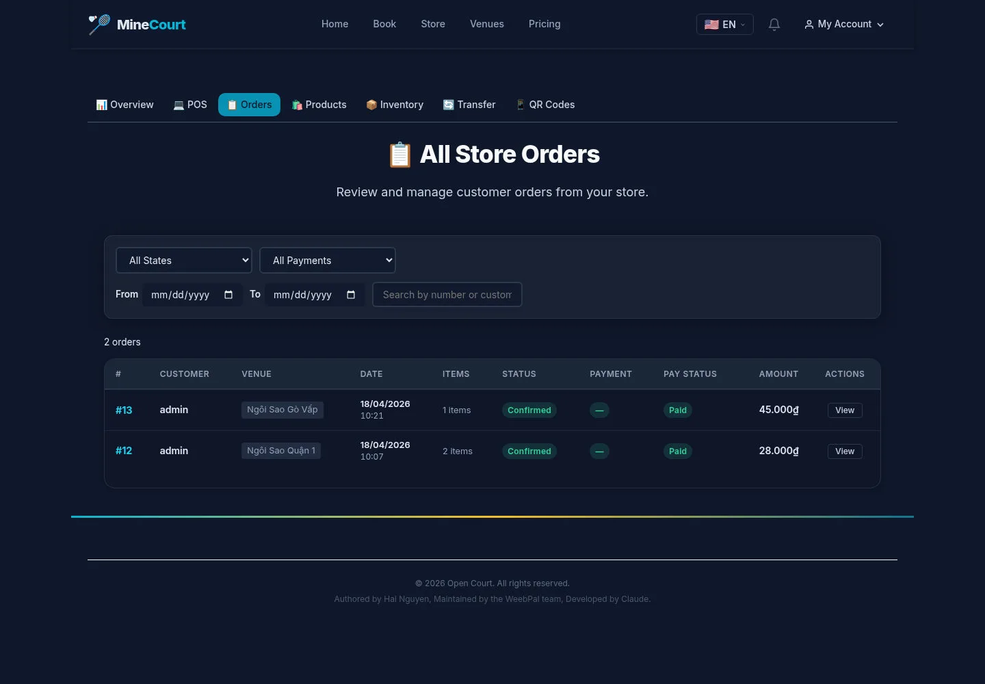This screenshot has width=985, height=684.
Task: Click the MineCourt racket logo
Action: point(99,25)
